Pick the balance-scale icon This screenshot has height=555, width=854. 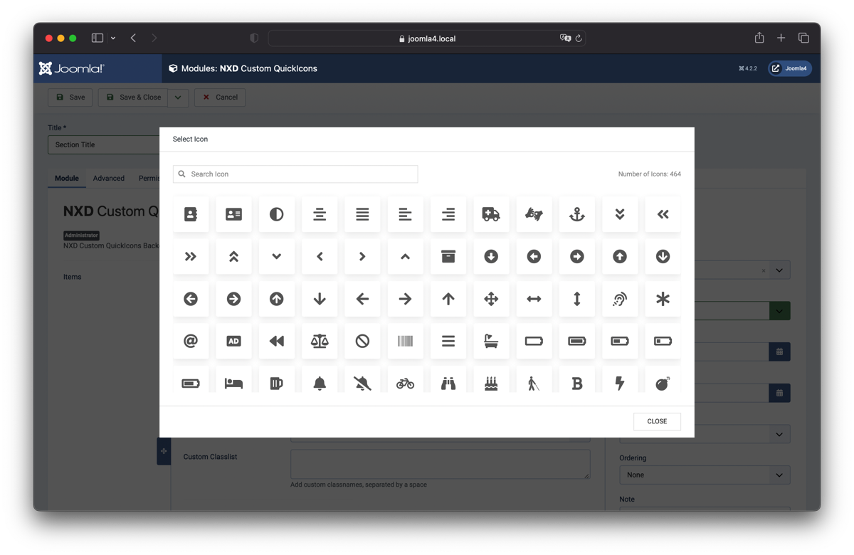point(320,342)
